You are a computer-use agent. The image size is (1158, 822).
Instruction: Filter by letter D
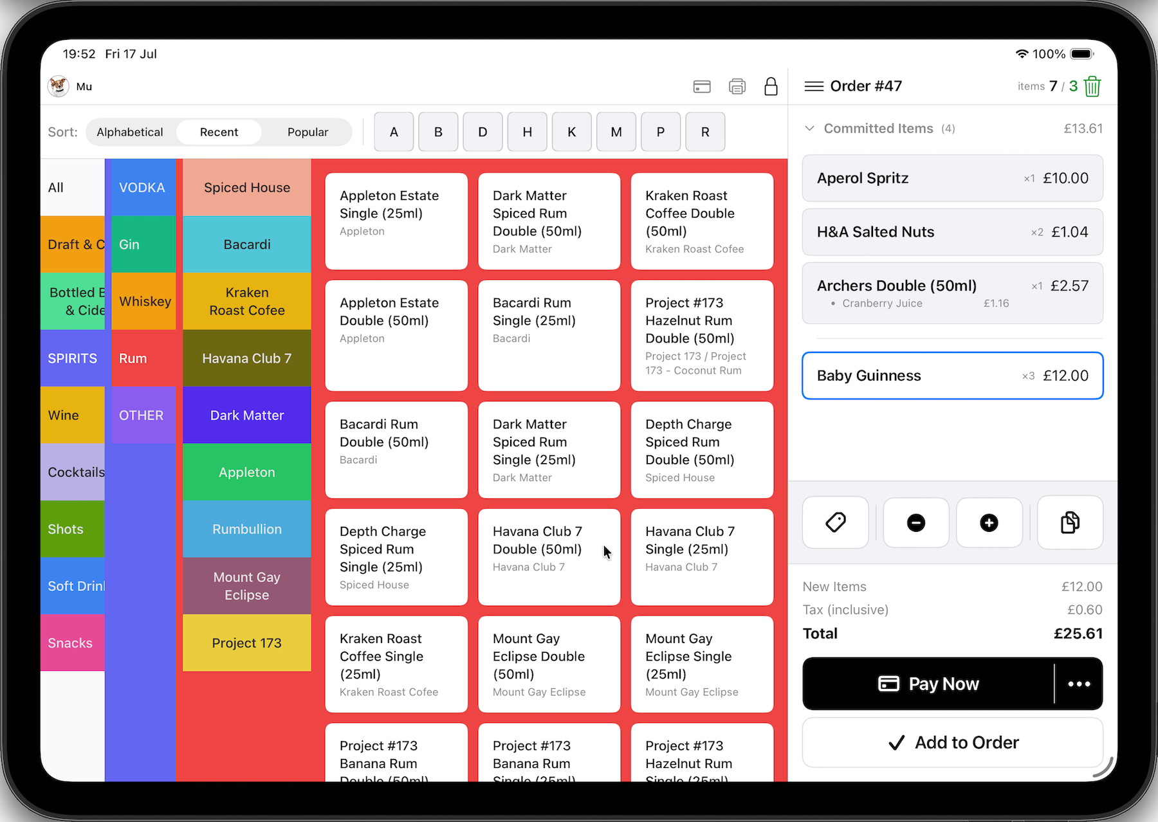tap(482, 132)
